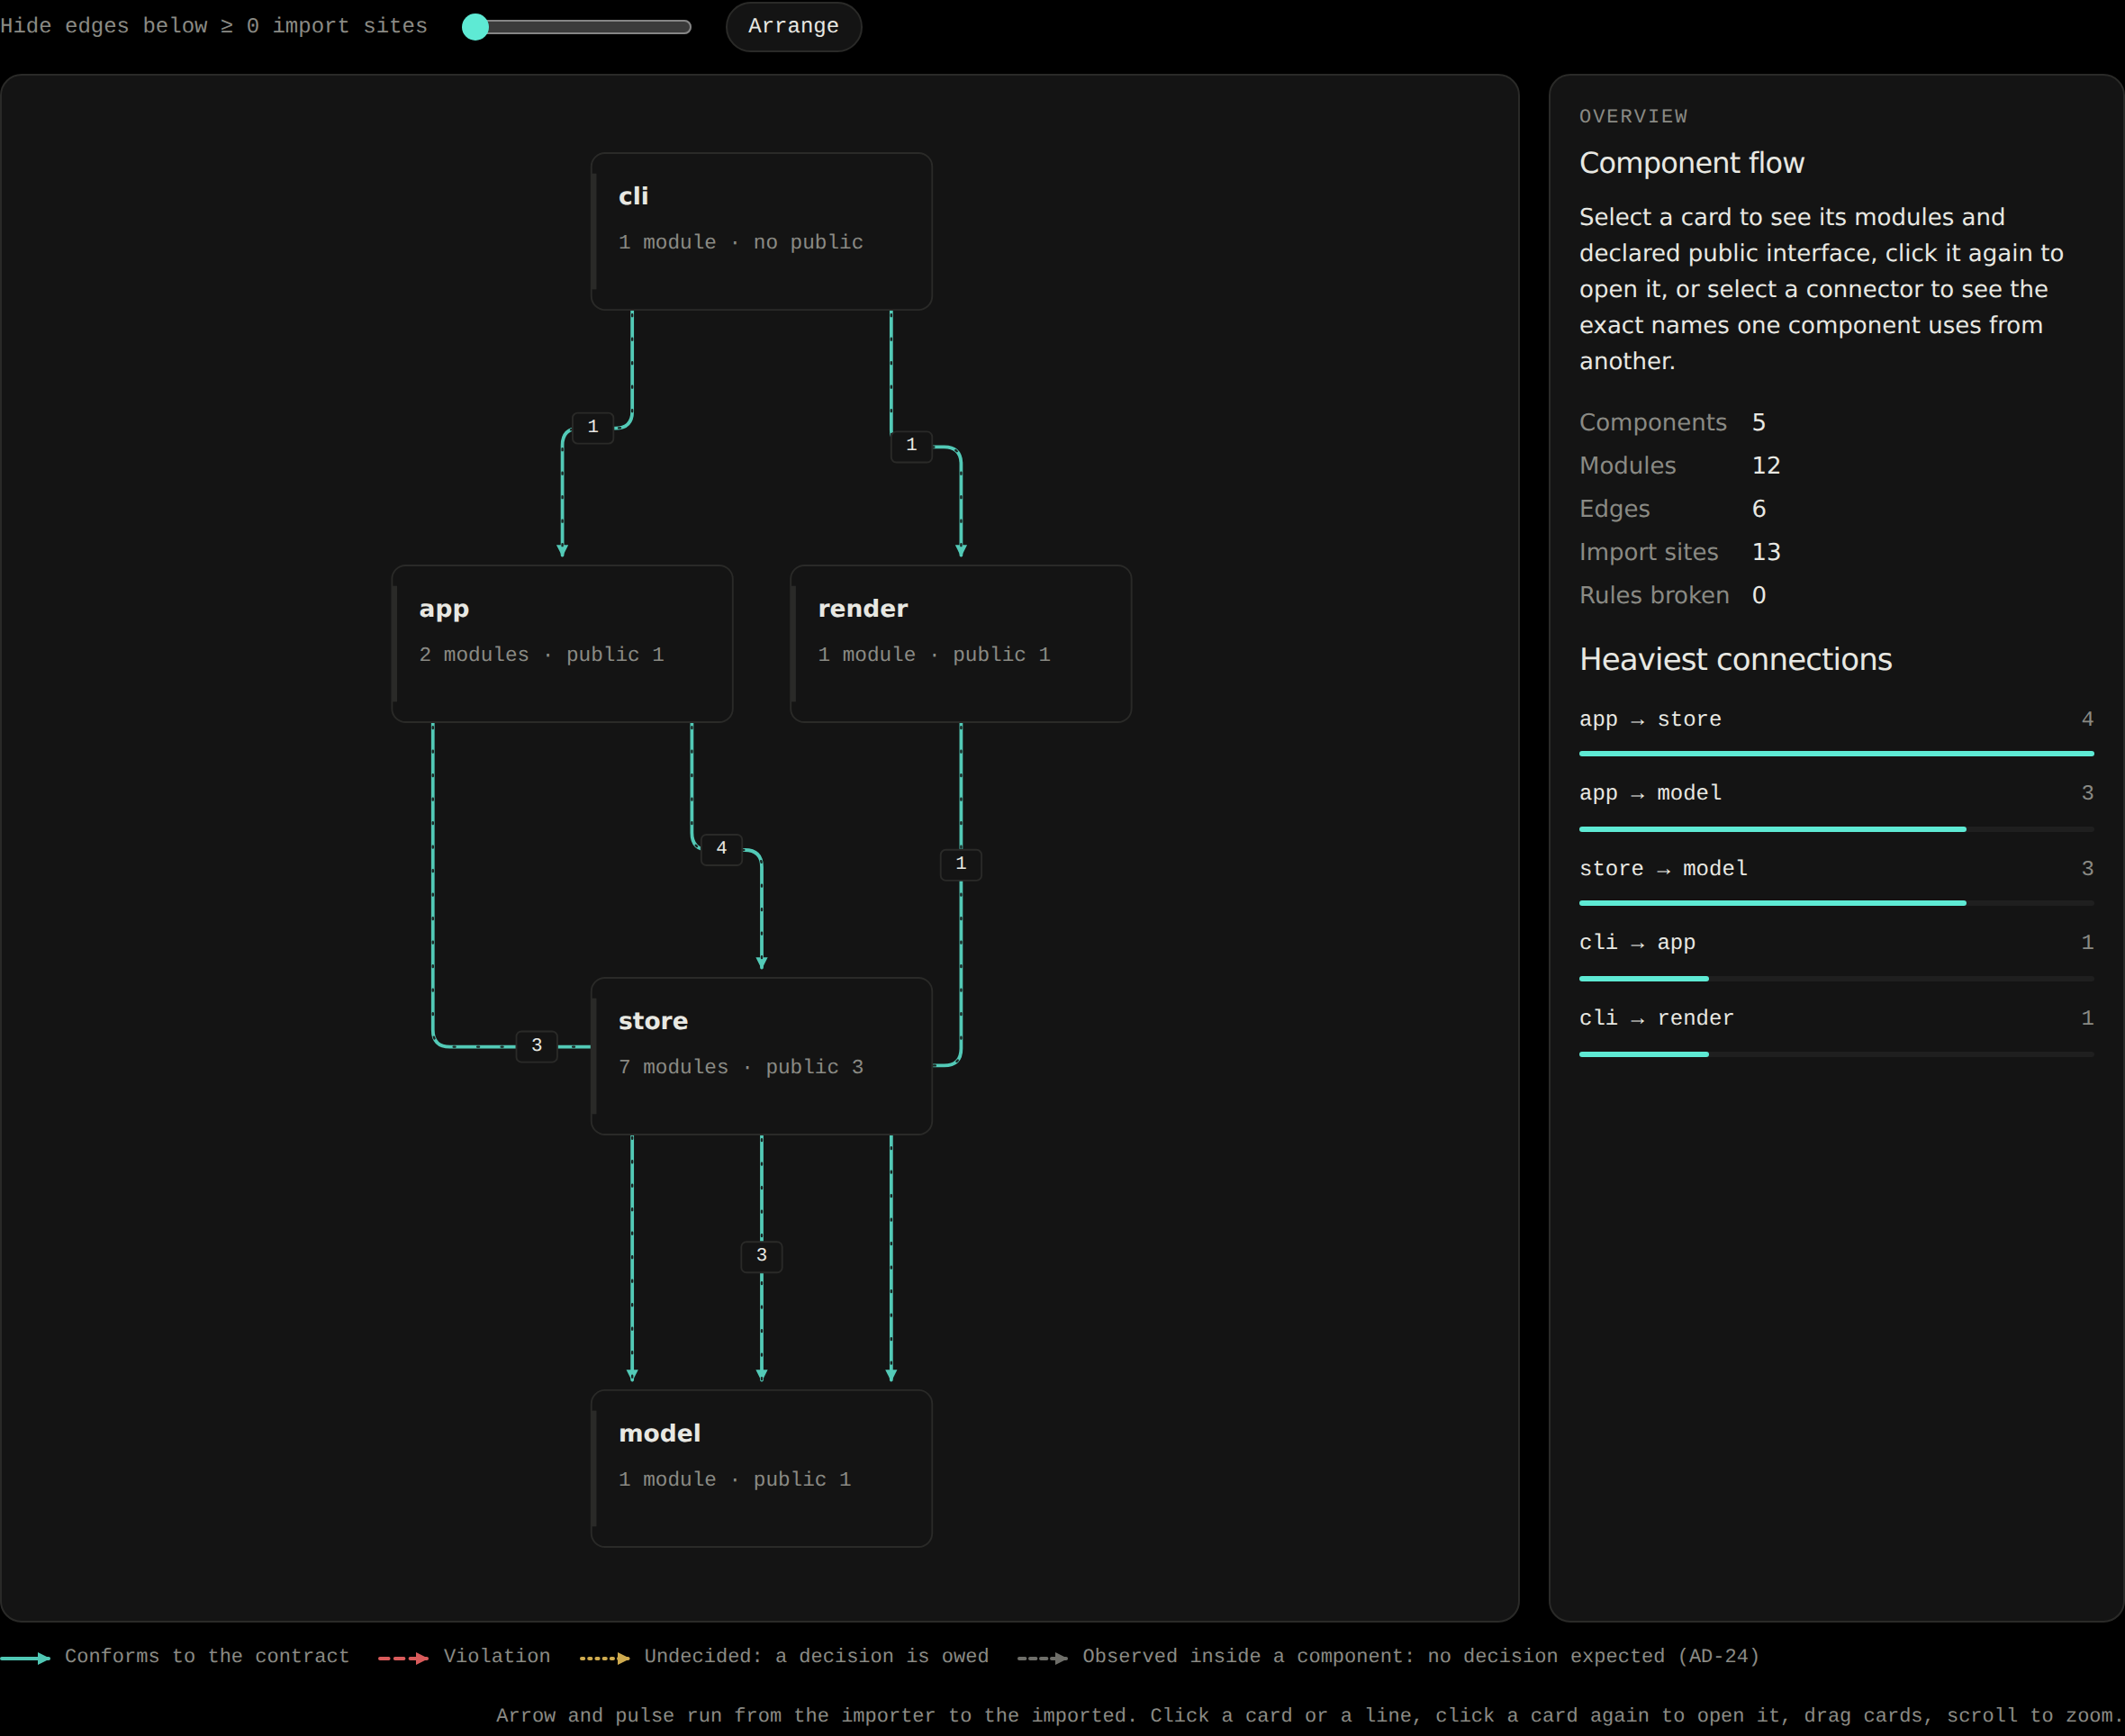Image resolution: width=2125 pixels, height=1736 pixels.
Task: Click the red violation arrow legend icon
Action: pos(404,1658)
